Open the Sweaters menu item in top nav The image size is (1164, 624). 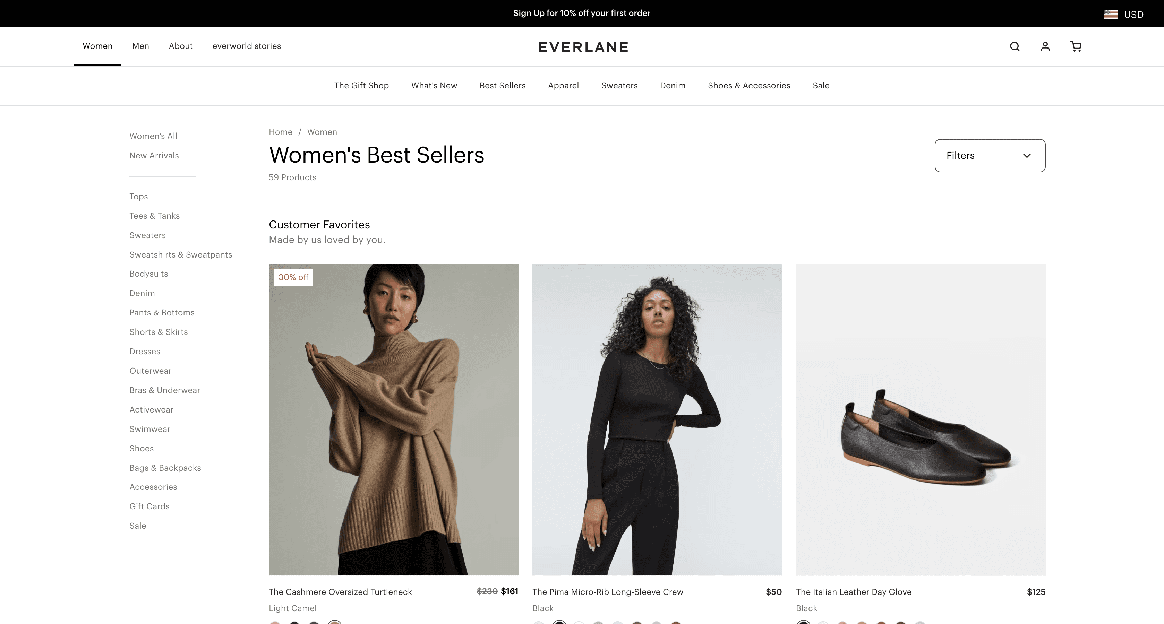[x=619, y=86]
